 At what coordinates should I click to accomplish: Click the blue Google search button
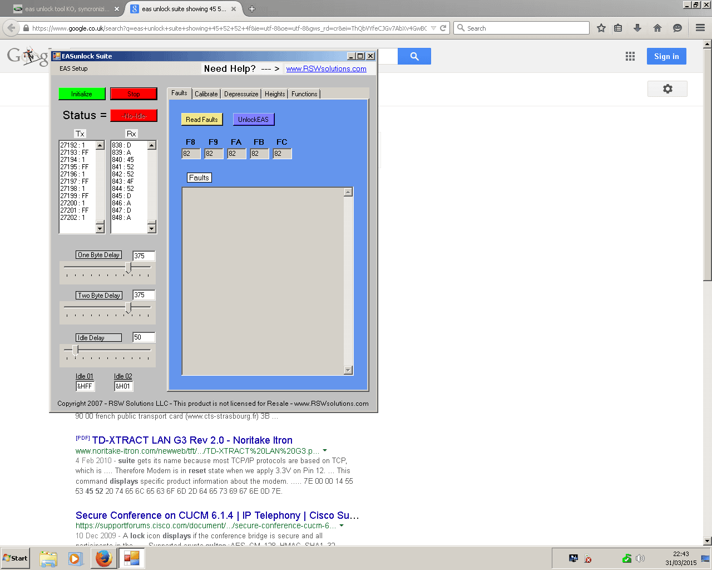pyautogui.click(x=414, y=56)
